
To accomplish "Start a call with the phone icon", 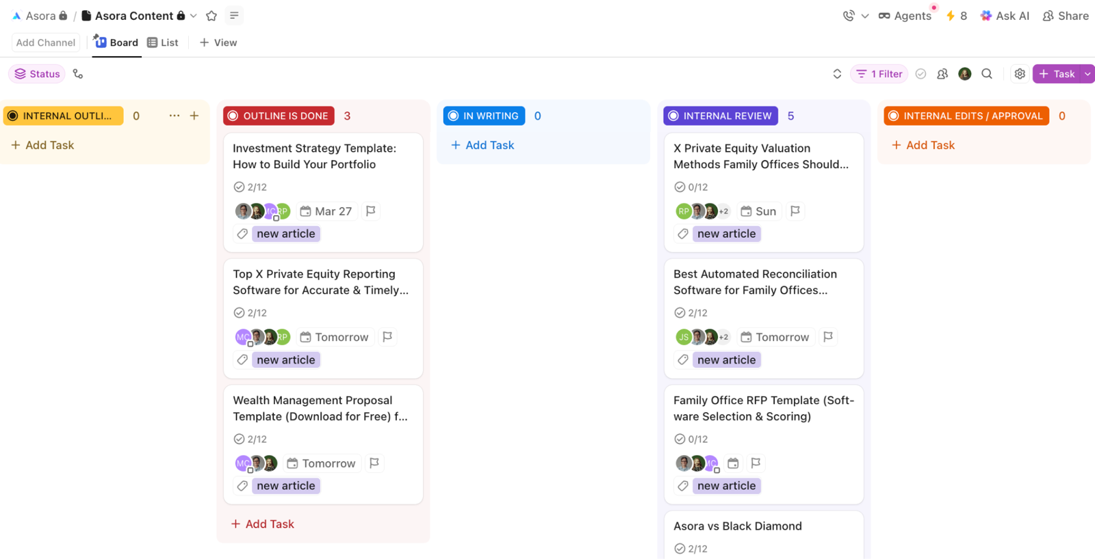I will tap(849, 16).
